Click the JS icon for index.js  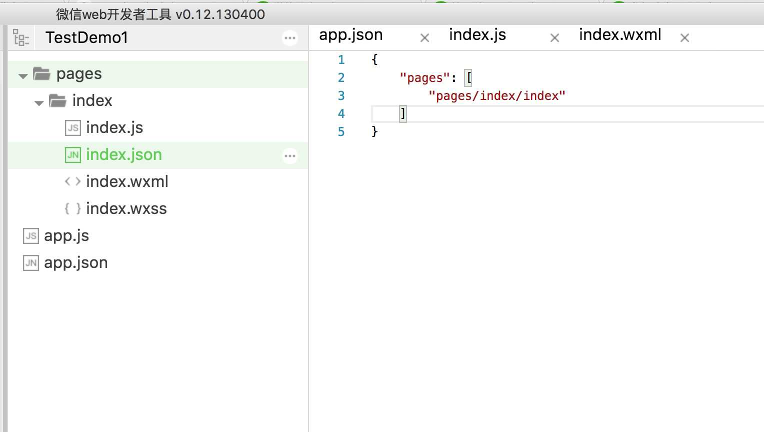point(73,128)
